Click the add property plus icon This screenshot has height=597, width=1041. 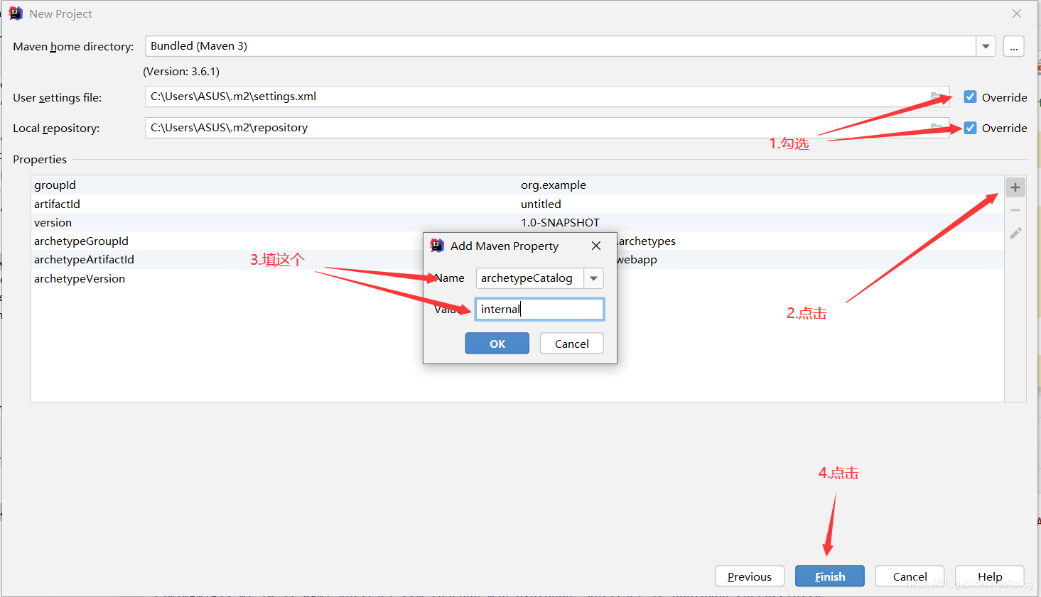(x=1015, y=187)
